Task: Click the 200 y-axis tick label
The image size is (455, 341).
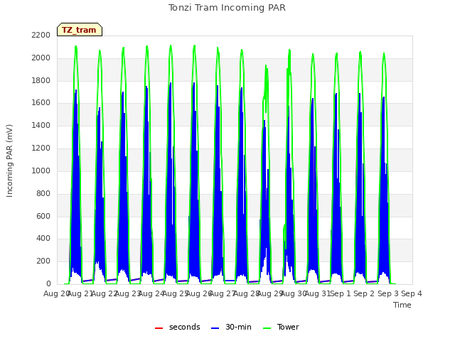Action: (43, 261)
